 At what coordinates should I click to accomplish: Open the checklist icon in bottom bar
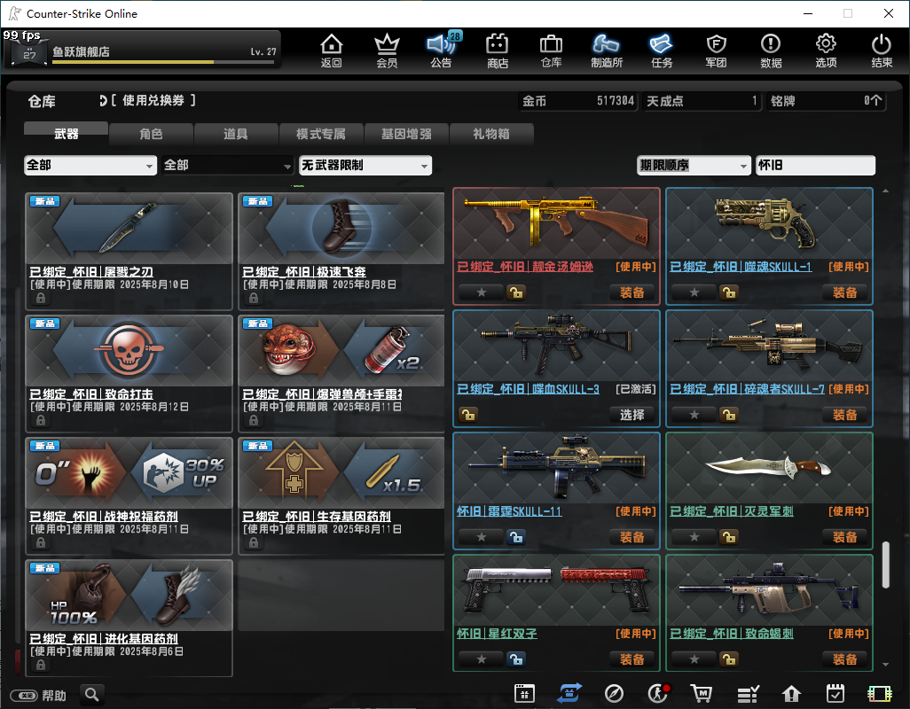click(x=748, y=693)
